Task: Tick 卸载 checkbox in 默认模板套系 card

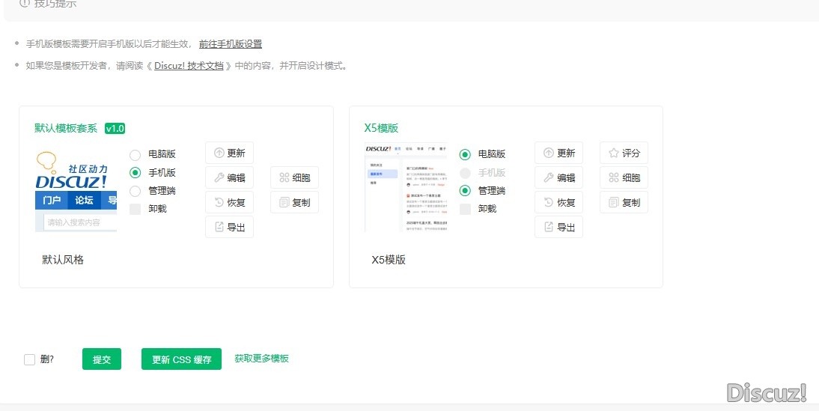Action: pos(136,209)
